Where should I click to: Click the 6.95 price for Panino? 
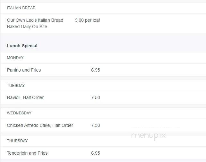click(96, 70)
